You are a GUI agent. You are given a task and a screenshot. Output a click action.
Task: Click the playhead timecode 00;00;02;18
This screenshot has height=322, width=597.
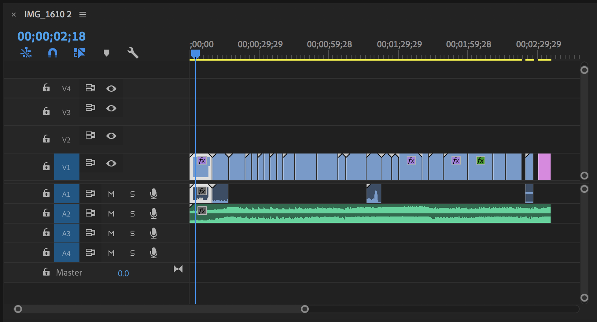click(x=52, y=36)
